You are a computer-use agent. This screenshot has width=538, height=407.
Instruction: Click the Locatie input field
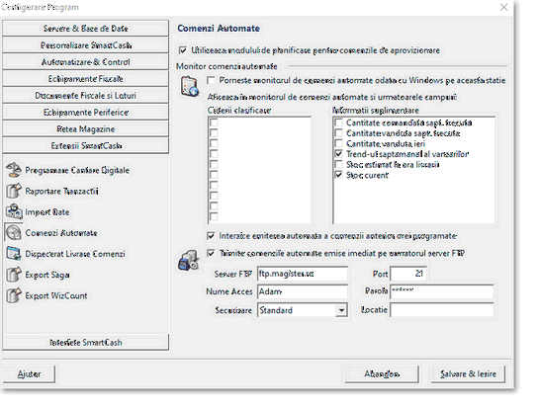click(442, 310)
